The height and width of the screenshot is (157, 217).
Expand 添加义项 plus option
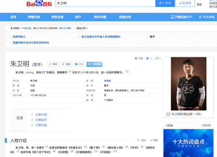(82, 28)
